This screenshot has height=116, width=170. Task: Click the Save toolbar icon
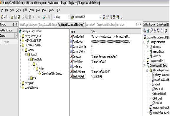coord(16,17)
